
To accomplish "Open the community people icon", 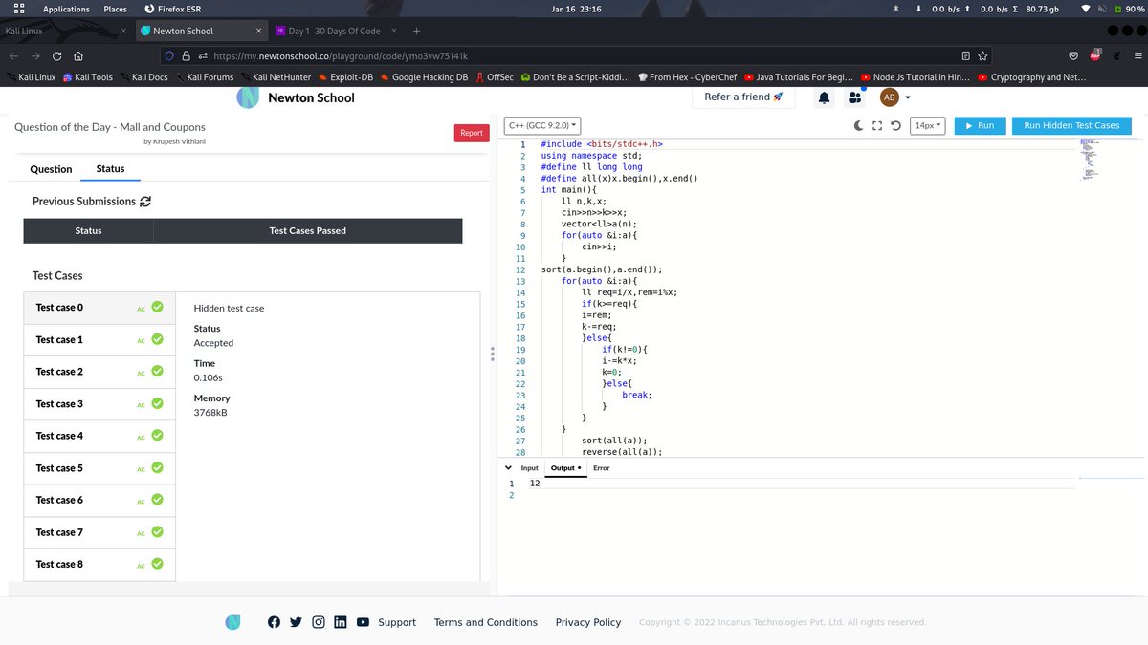I will click(854, 97).
